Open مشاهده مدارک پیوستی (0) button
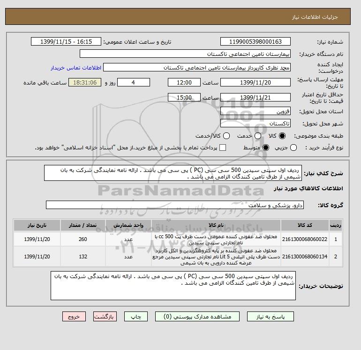The width and height of the screenshot is (361, 350). tap(197, 317)
